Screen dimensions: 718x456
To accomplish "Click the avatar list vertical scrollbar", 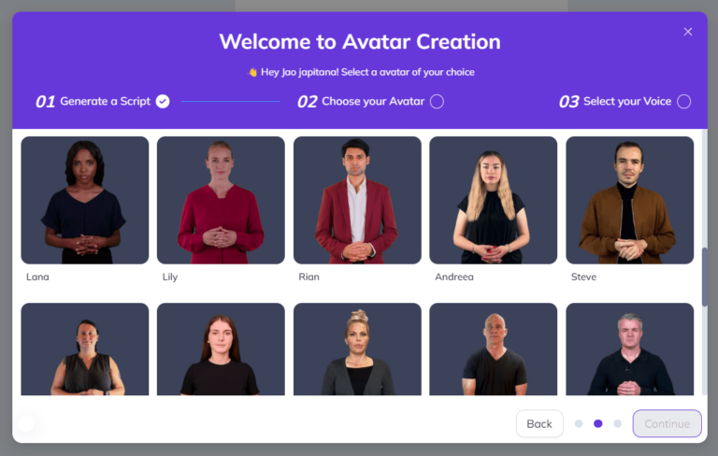I will click(x=704, y=277).
